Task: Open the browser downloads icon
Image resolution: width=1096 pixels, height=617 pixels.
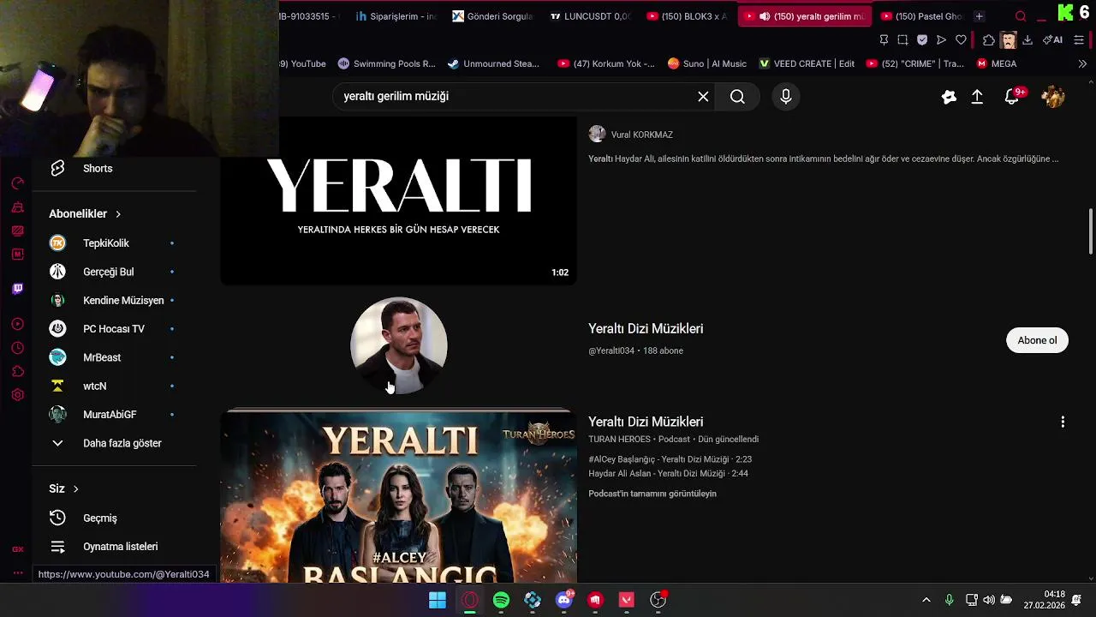Action: (1027, 40)
